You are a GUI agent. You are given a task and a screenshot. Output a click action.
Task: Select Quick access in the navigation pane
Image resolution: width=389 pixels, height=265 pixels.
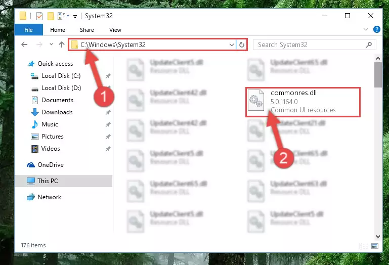pos(55,64)
